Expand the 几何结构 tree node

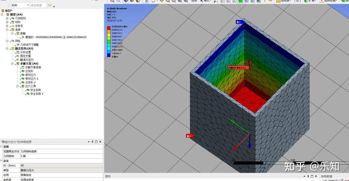7,18
